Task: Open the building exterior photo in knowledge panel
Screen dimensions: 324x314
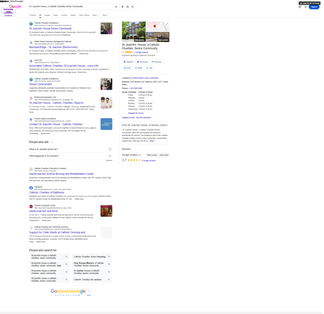Action: tap(133, 32)
